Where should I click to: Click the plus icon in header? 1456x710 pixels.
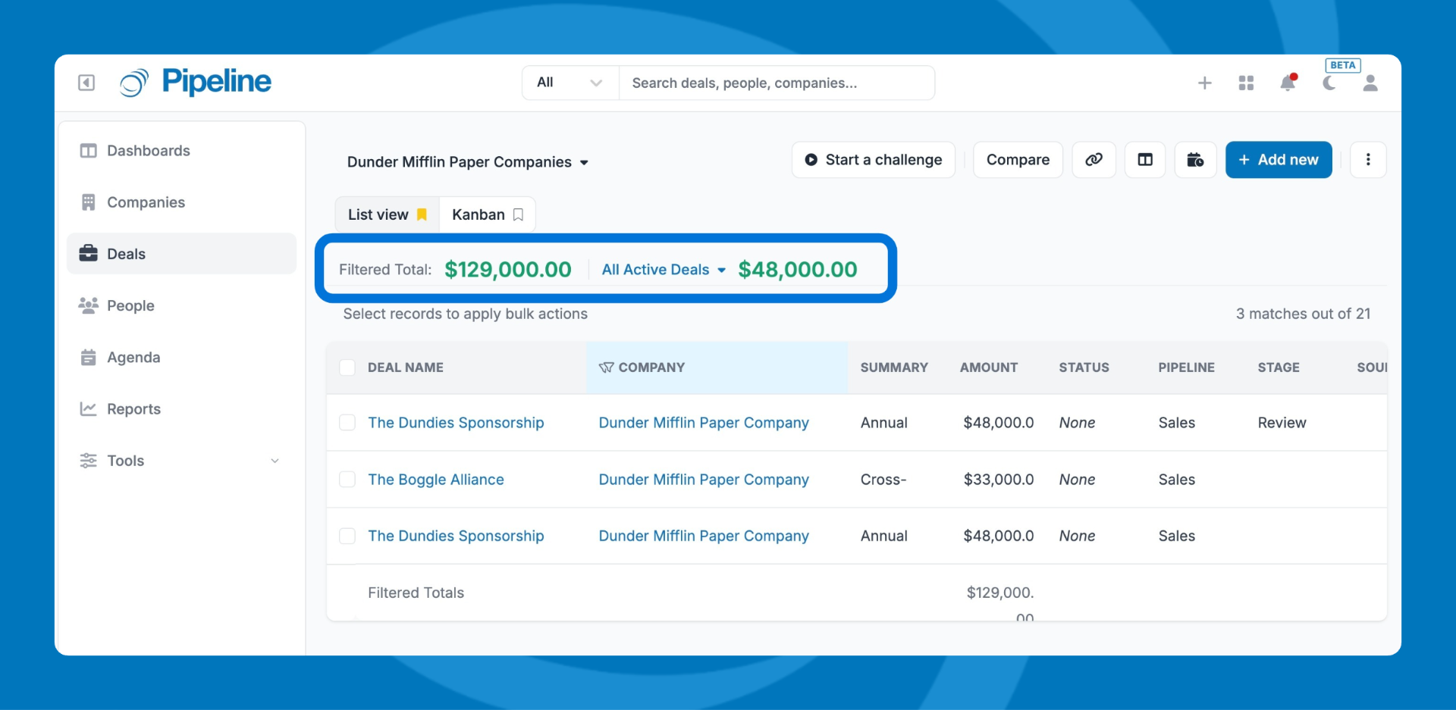pos(1204,83)
